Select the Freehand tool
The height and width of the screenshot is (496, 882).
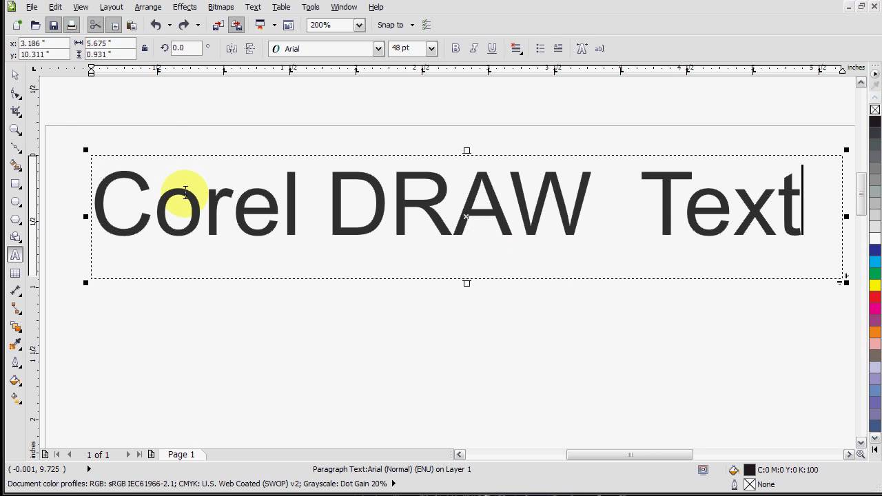pos(15,147)
